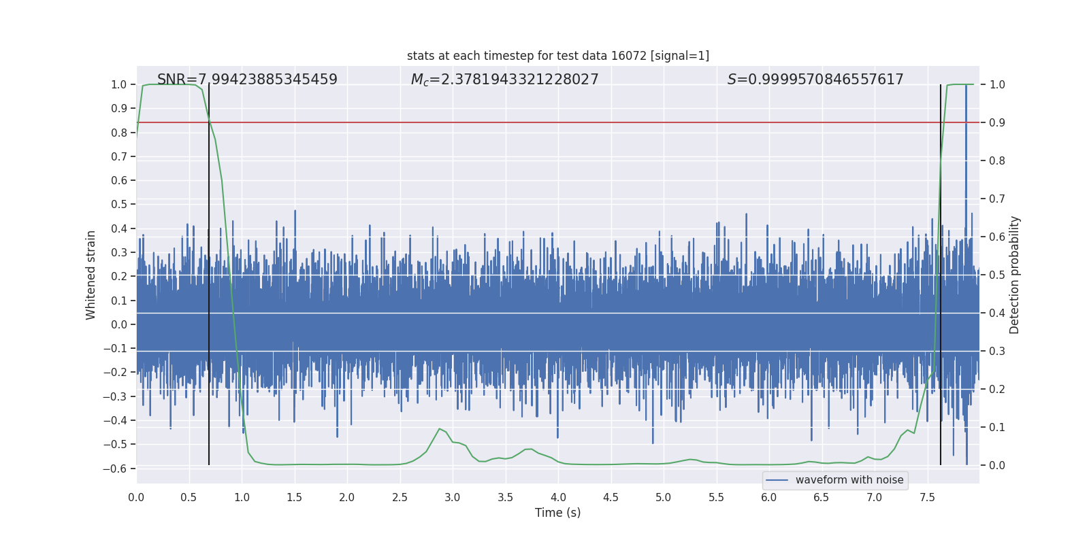The height and width of the screenshot is (544, 1089).
Task: Click the x-axis tick label 4.0
Action: click(557, 497)
